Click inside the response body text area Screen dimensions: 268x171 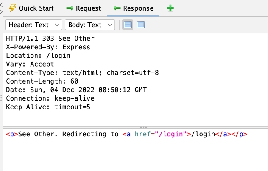click(x=135, y=150)
